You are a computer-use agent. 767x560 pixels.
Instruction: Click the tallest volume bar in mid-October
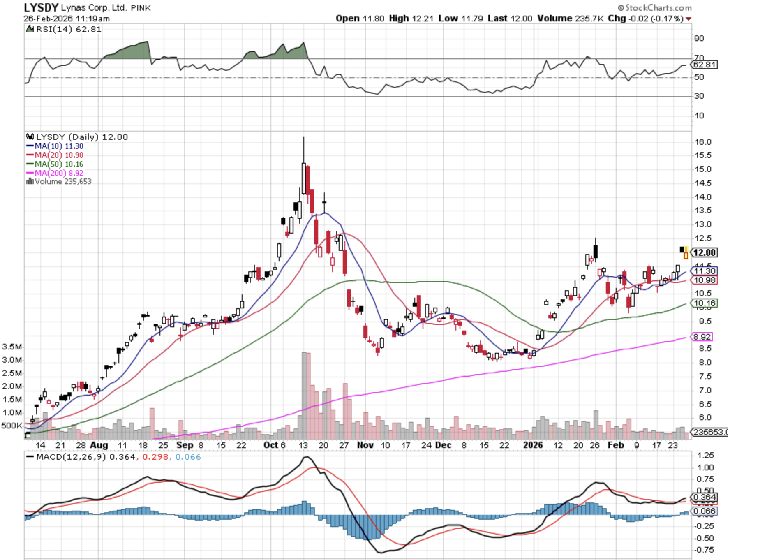pyautogui.click(x=304, y=395)
